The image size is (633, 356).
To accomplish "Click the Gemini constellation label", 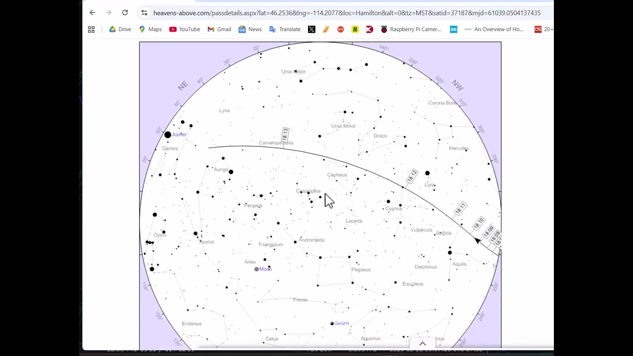I will coord(170,148).
